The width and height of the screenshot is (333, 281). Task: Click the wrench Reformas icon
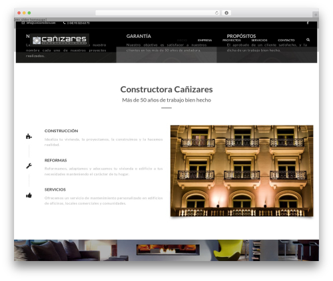pos(29,165)
